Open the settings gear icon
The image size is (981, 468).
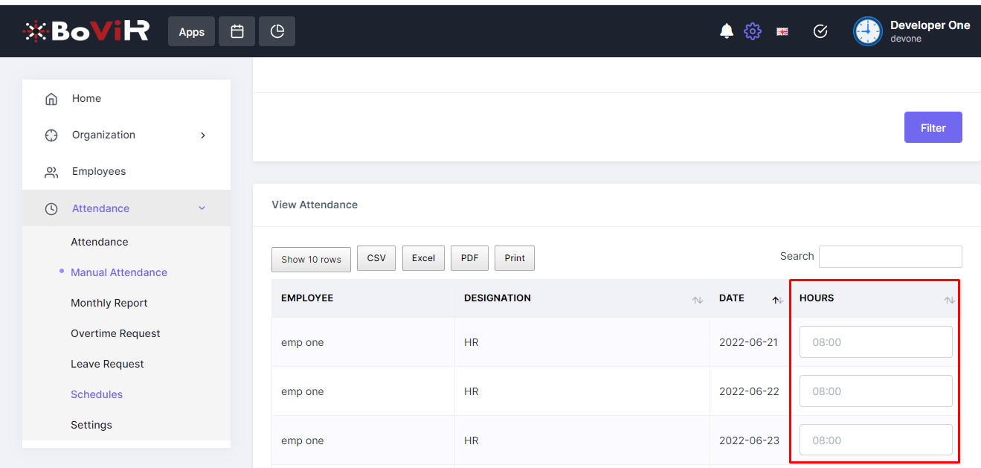click(753, 31)
